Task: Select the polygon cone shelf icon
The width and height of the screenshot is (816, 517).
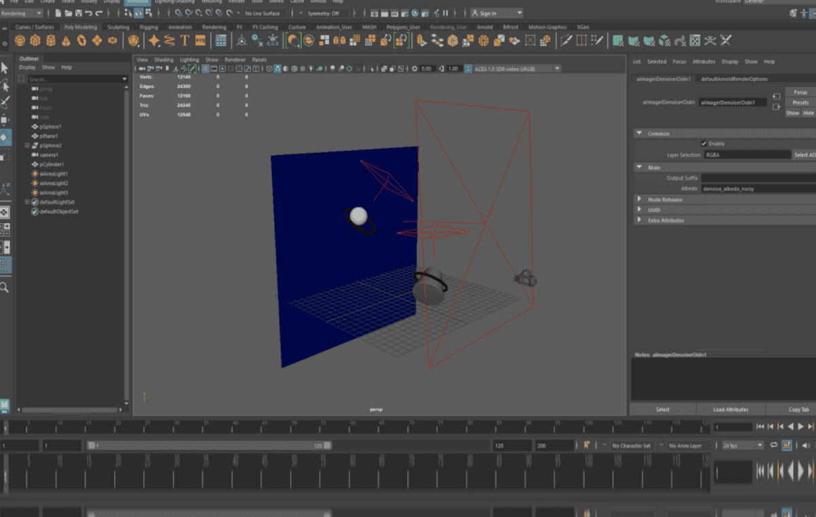Action: coord(66,41)
